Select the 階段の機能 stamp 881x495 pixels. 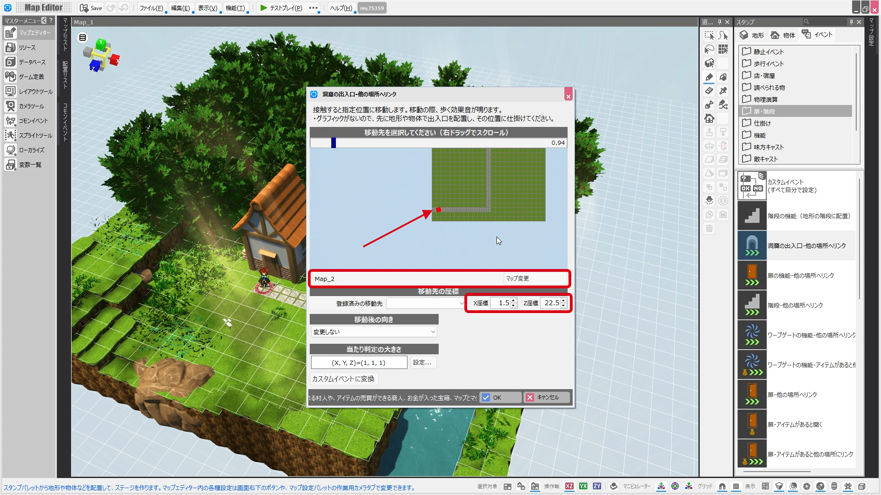797,216
